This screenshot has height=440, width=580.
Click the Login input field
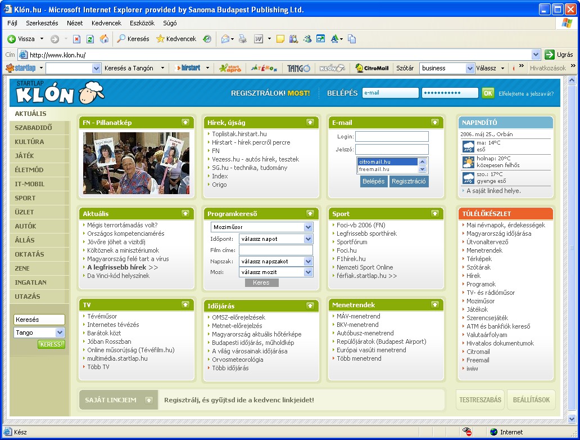click(x=392, y=137)
